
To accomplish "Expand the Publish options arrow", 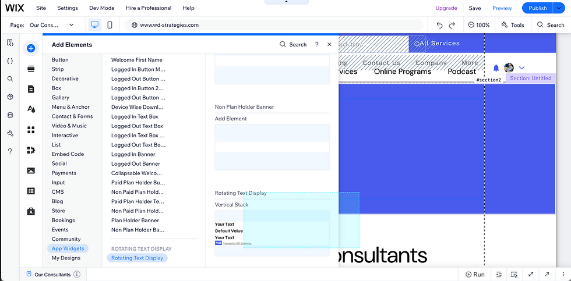I will [x=559, y=8].
